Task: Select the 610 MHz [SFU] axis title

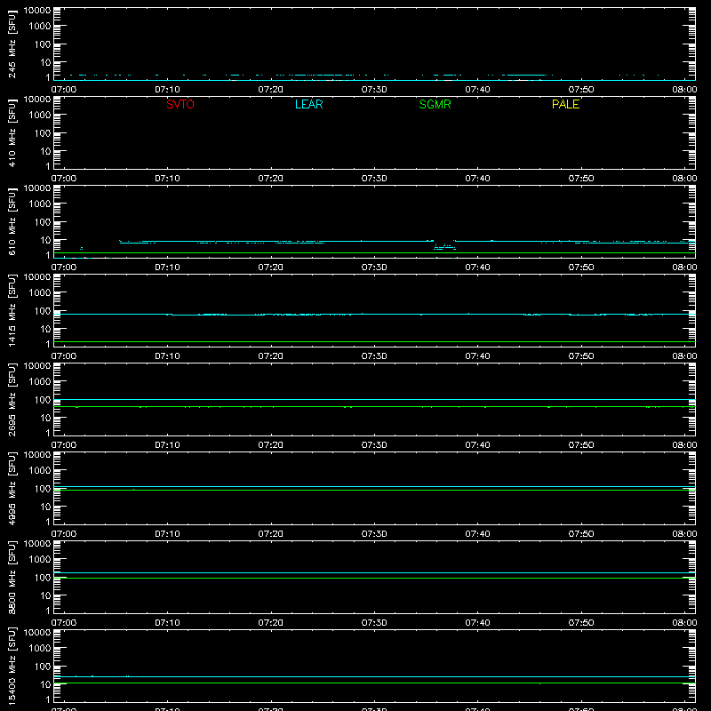Action: 12,221
